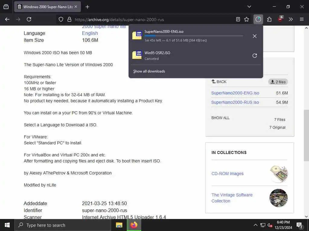The image size is (309, 231).
Task: Select the 51.6M file size
Action: (282, 93)
